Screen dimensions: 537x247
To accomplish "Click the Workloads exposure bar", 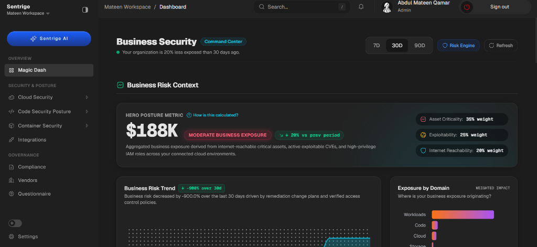I will (x=463, y=215).
